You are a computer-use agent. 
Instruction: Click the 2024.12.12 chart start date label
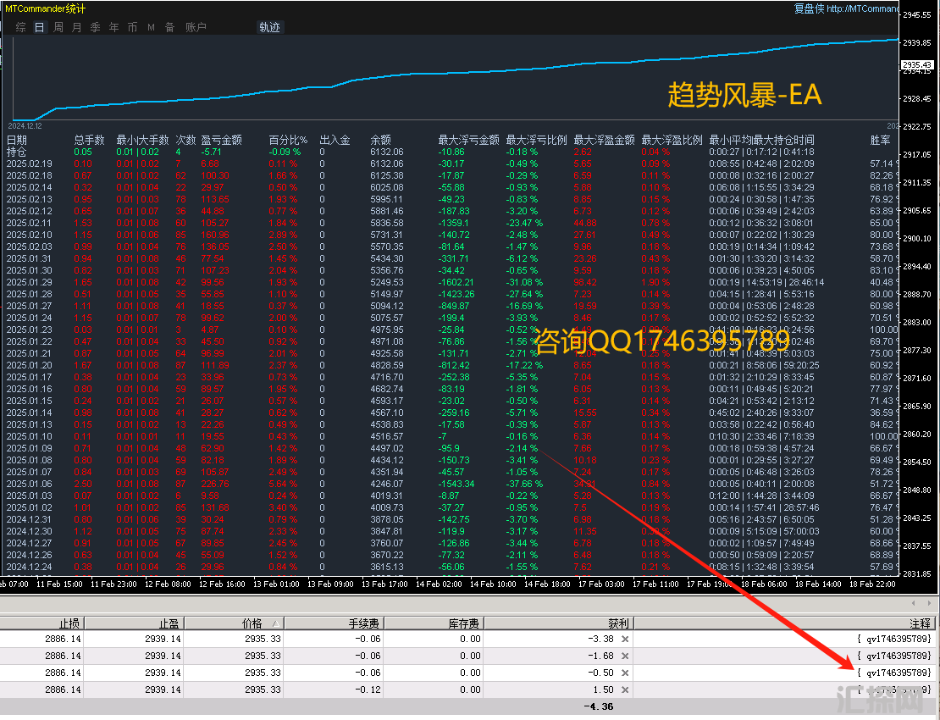coord(25,126)
